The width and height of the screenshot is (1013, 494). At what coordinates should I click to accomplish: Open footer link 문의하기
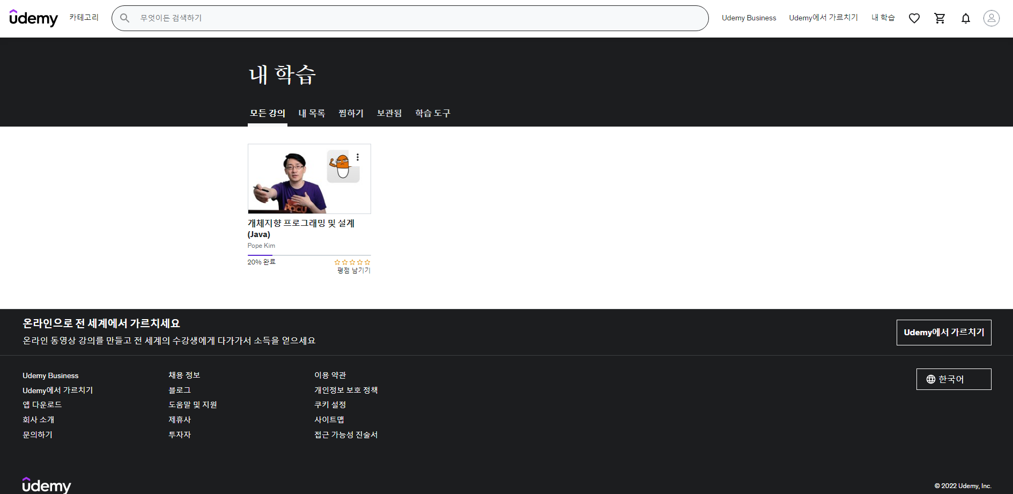click(38, 434)
